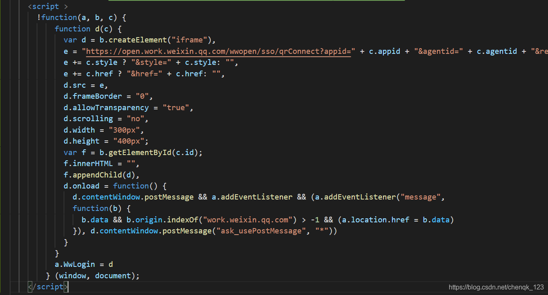Click the closing /script tag
The image size is (548, 295).
(x=48, y=287)
